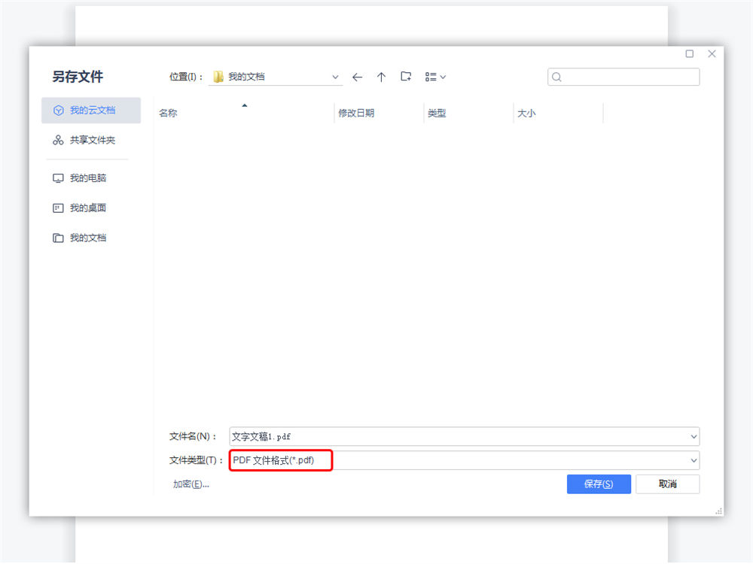Expand the location path dropdown

click(x=336, y=77)
